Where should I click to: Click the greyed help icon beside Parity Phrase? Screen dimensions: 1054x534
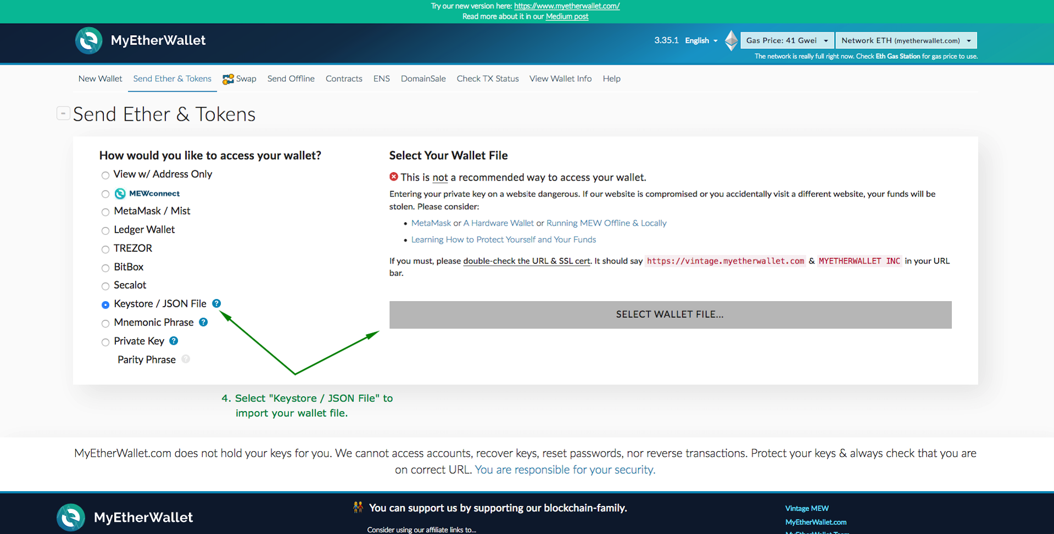point(186,359)
